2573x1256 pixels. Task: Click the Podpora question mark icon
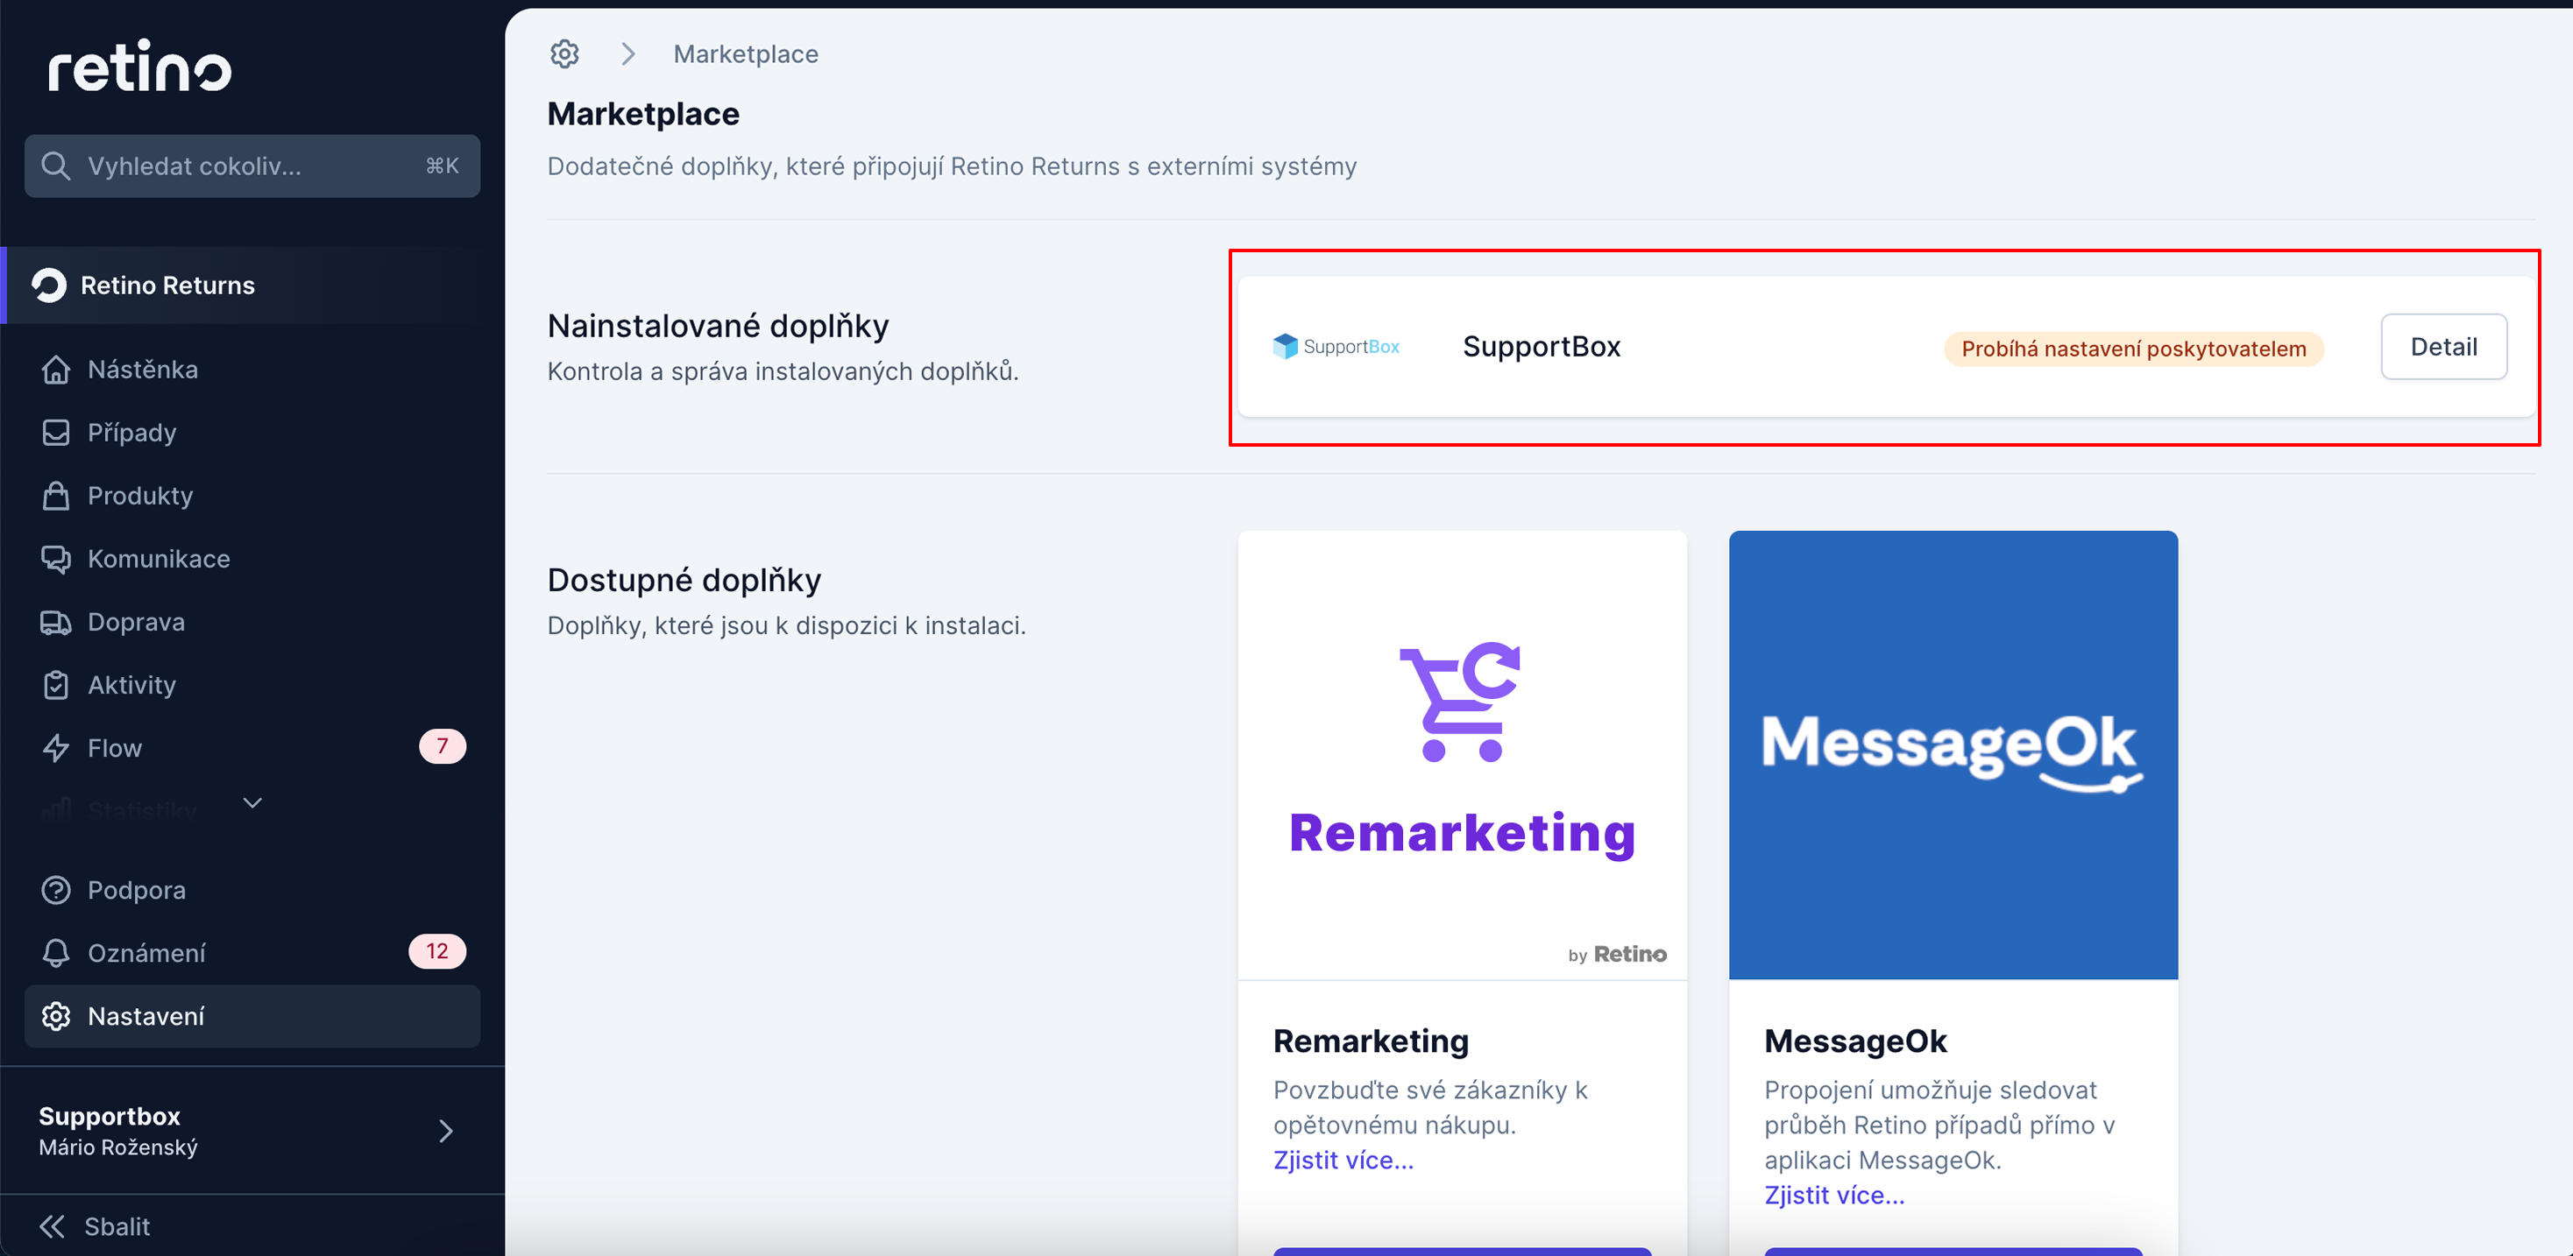56,890
